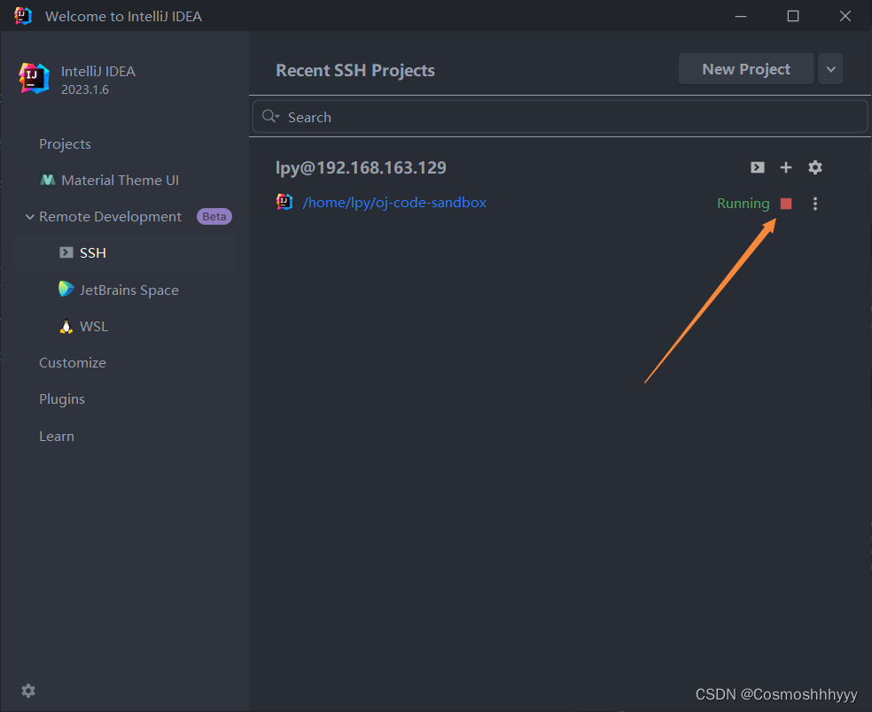
Task: Open Material Theme UI settings
Action: [x=121, y=180]
